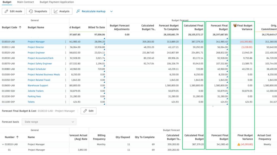
Task: Sort by Number using the arrow icon
Action: pyautogui.click(x=17, y=137)
